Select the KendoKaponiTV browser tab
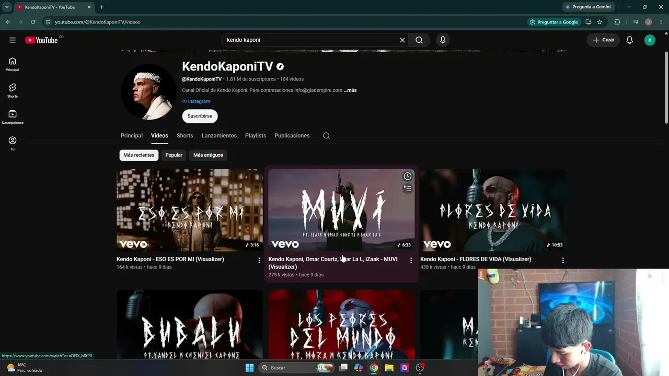 [x=53, y=7]
